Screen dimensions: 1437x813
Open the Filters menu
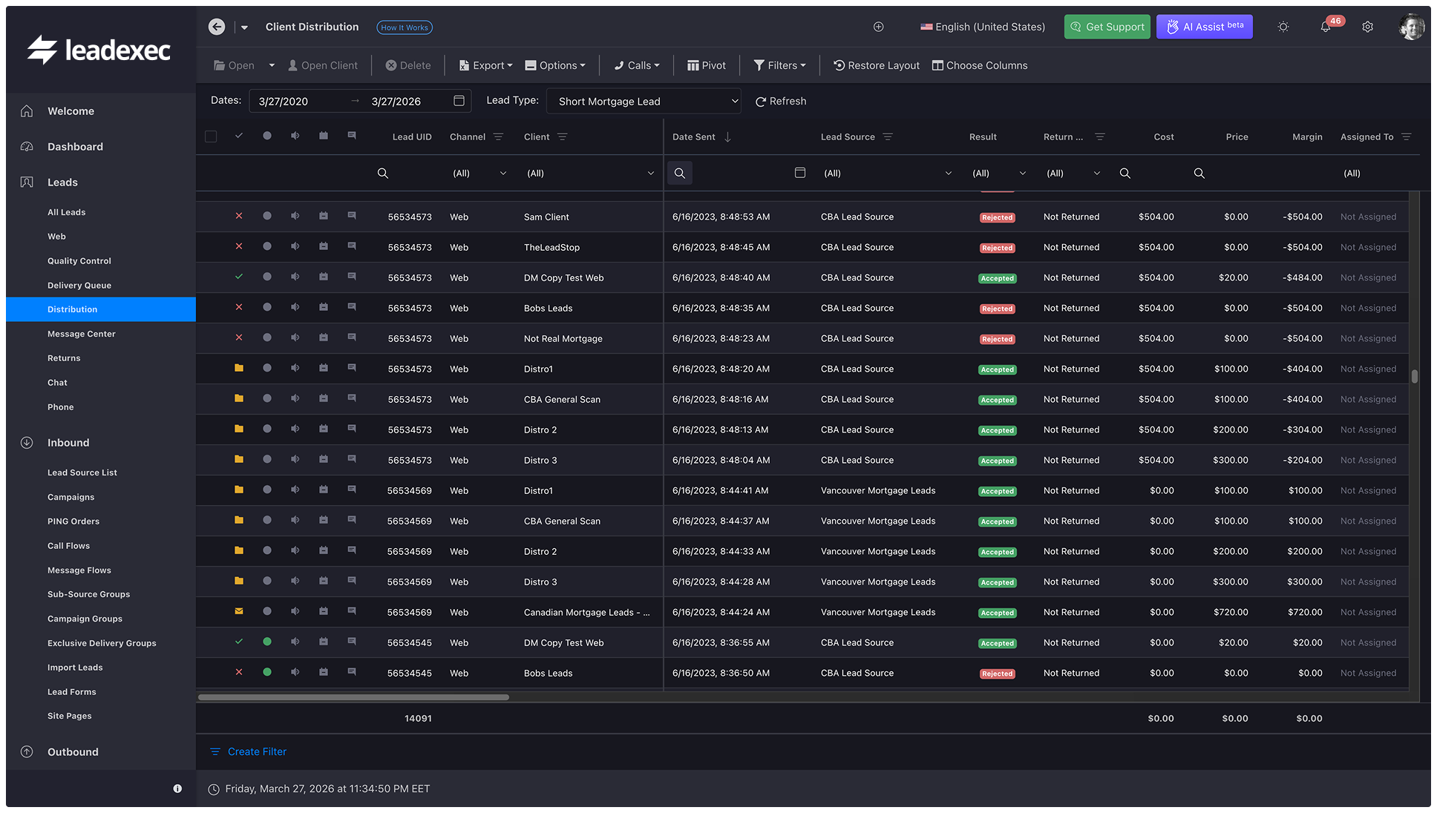pyautogui.click(x=779, y=65)
